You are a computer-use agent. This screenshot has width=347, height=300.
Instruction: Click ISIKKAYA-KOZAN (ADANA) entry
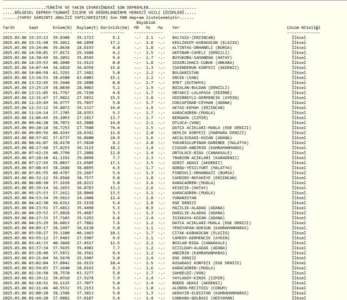pos(198,218)
